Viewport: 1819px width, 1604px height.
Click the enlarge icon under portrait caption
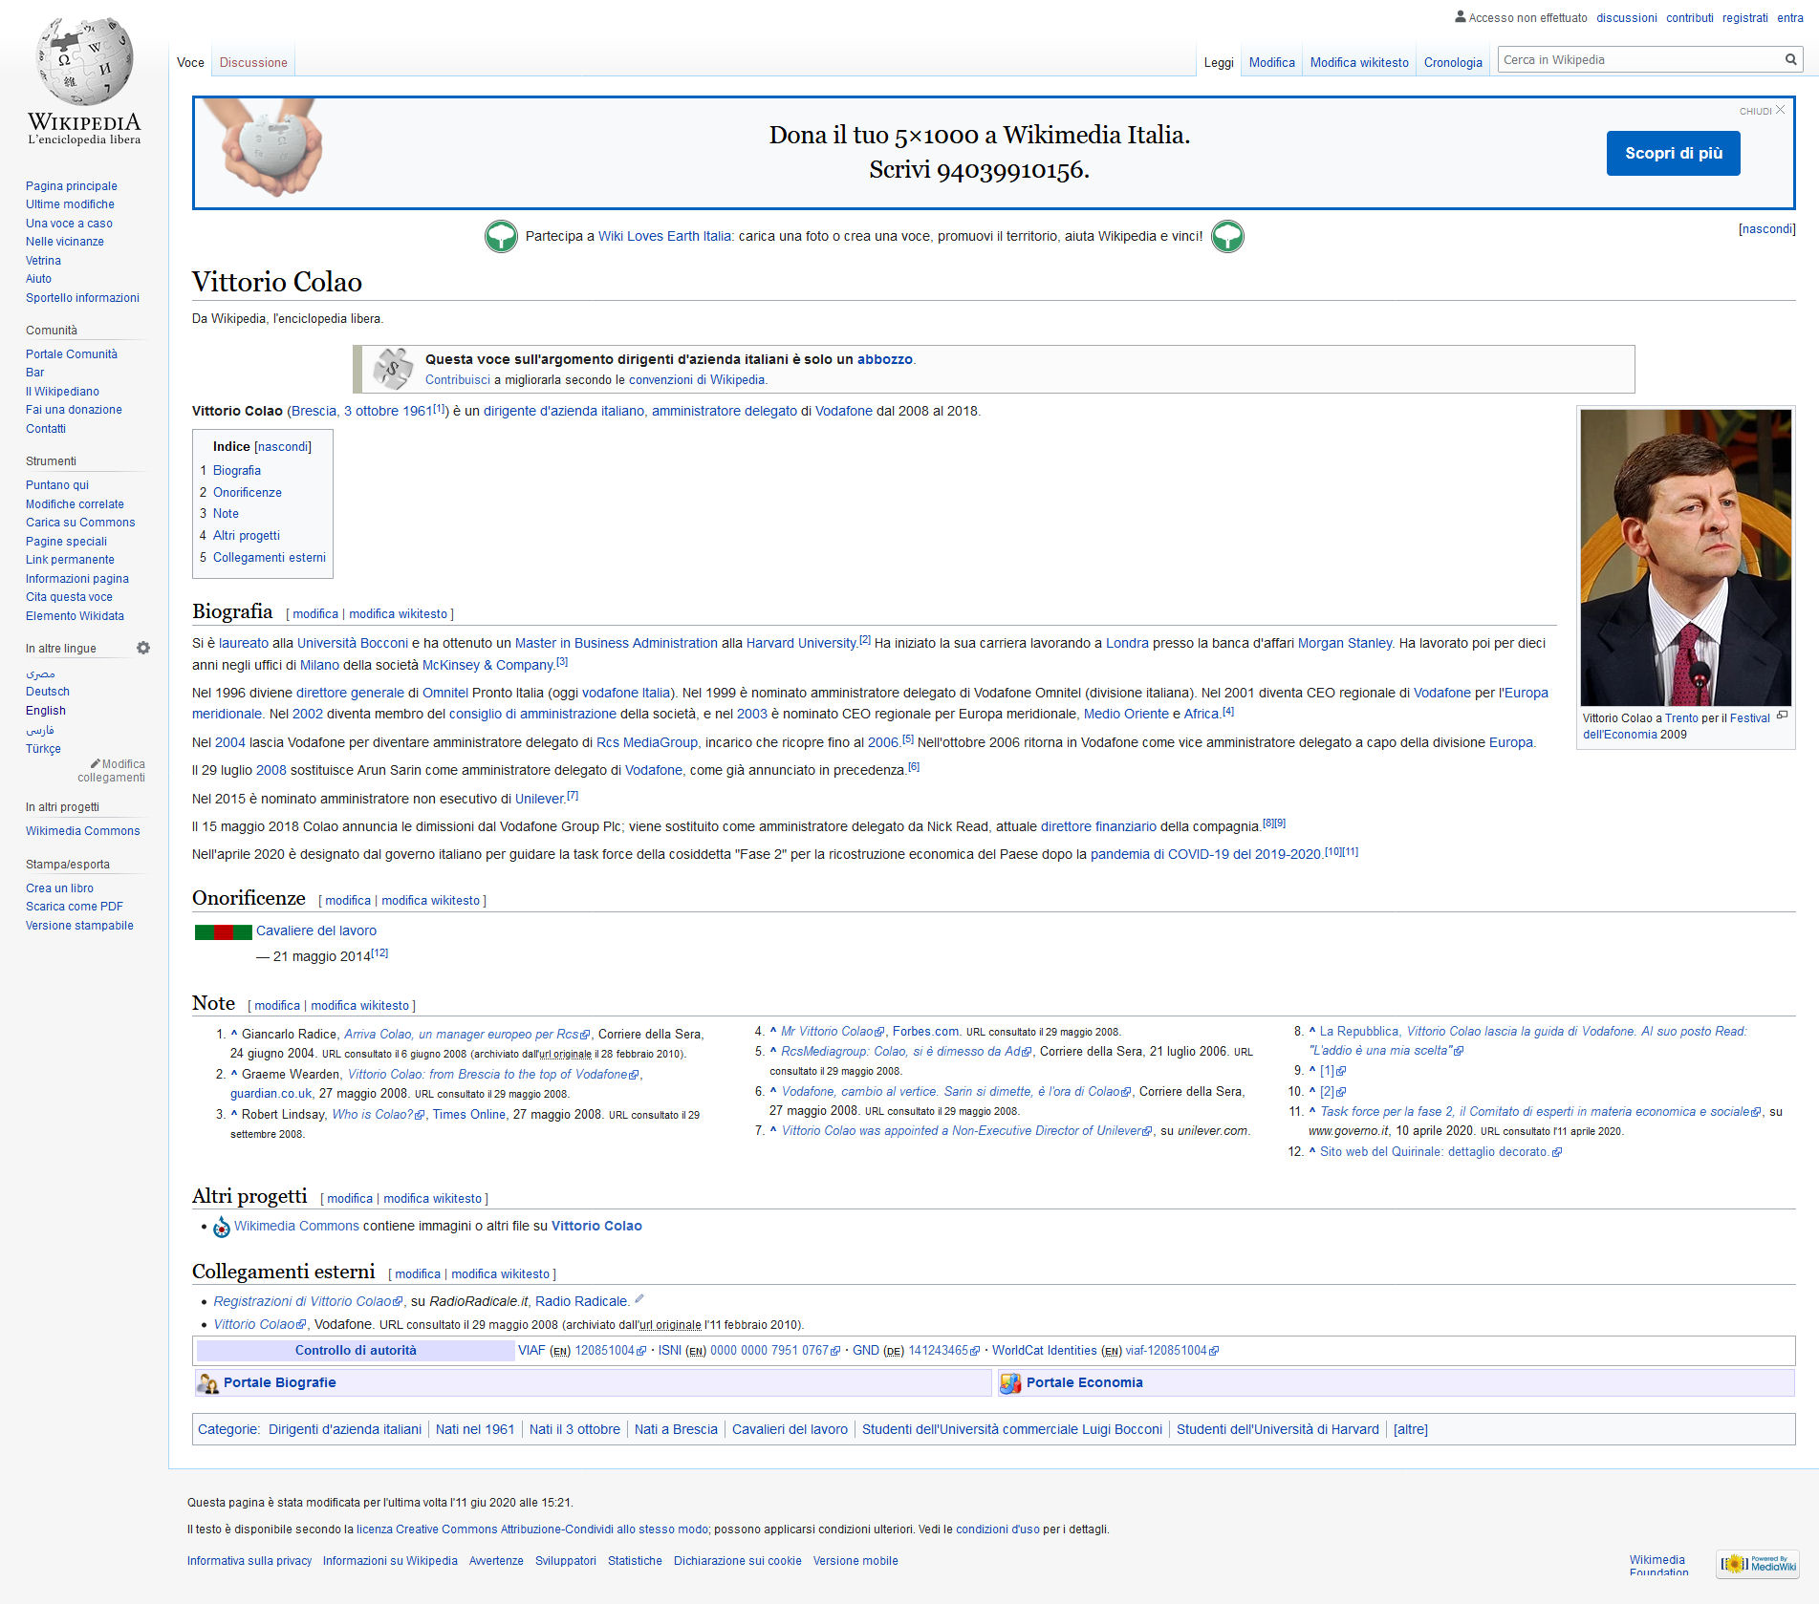point(1782,716)
